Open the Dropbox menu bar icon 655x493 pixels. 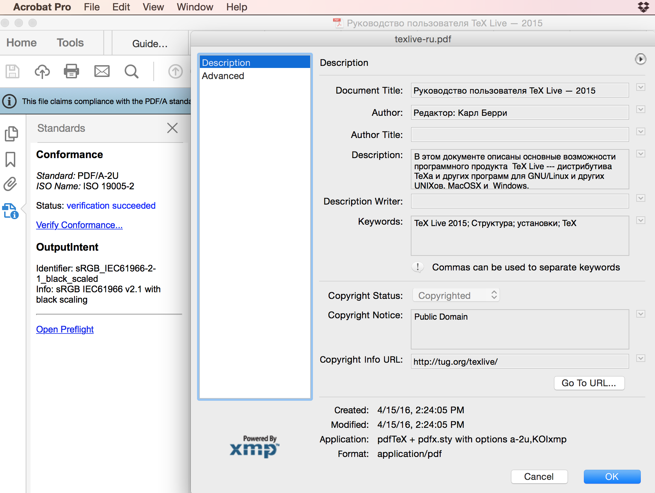click(x=643, y=7)
